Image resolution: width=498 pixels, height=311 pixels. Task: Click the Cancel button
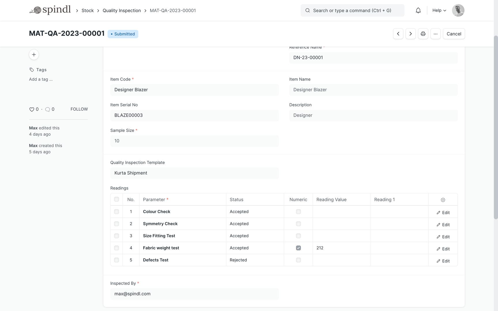pos(454,34)
